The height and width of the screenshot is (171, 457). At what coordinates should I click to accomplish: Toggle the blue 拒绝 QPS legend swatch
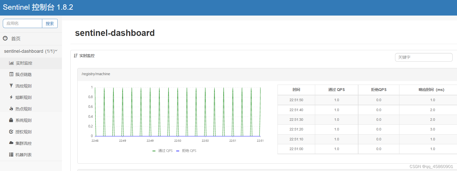click(x=178, y=151)
